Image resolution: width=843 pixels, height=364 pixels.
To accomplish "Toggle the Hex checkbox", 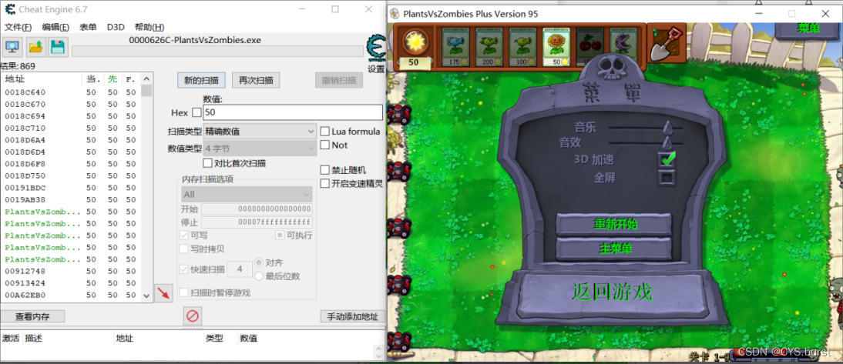I will 196,113.
